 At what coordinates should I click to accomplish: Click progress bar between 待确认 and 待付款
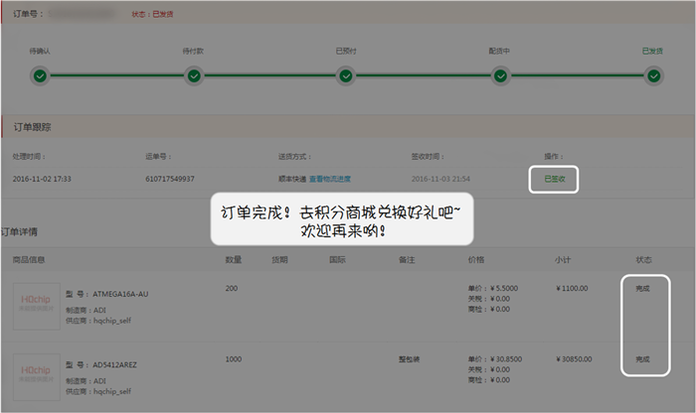click(116, 75)
